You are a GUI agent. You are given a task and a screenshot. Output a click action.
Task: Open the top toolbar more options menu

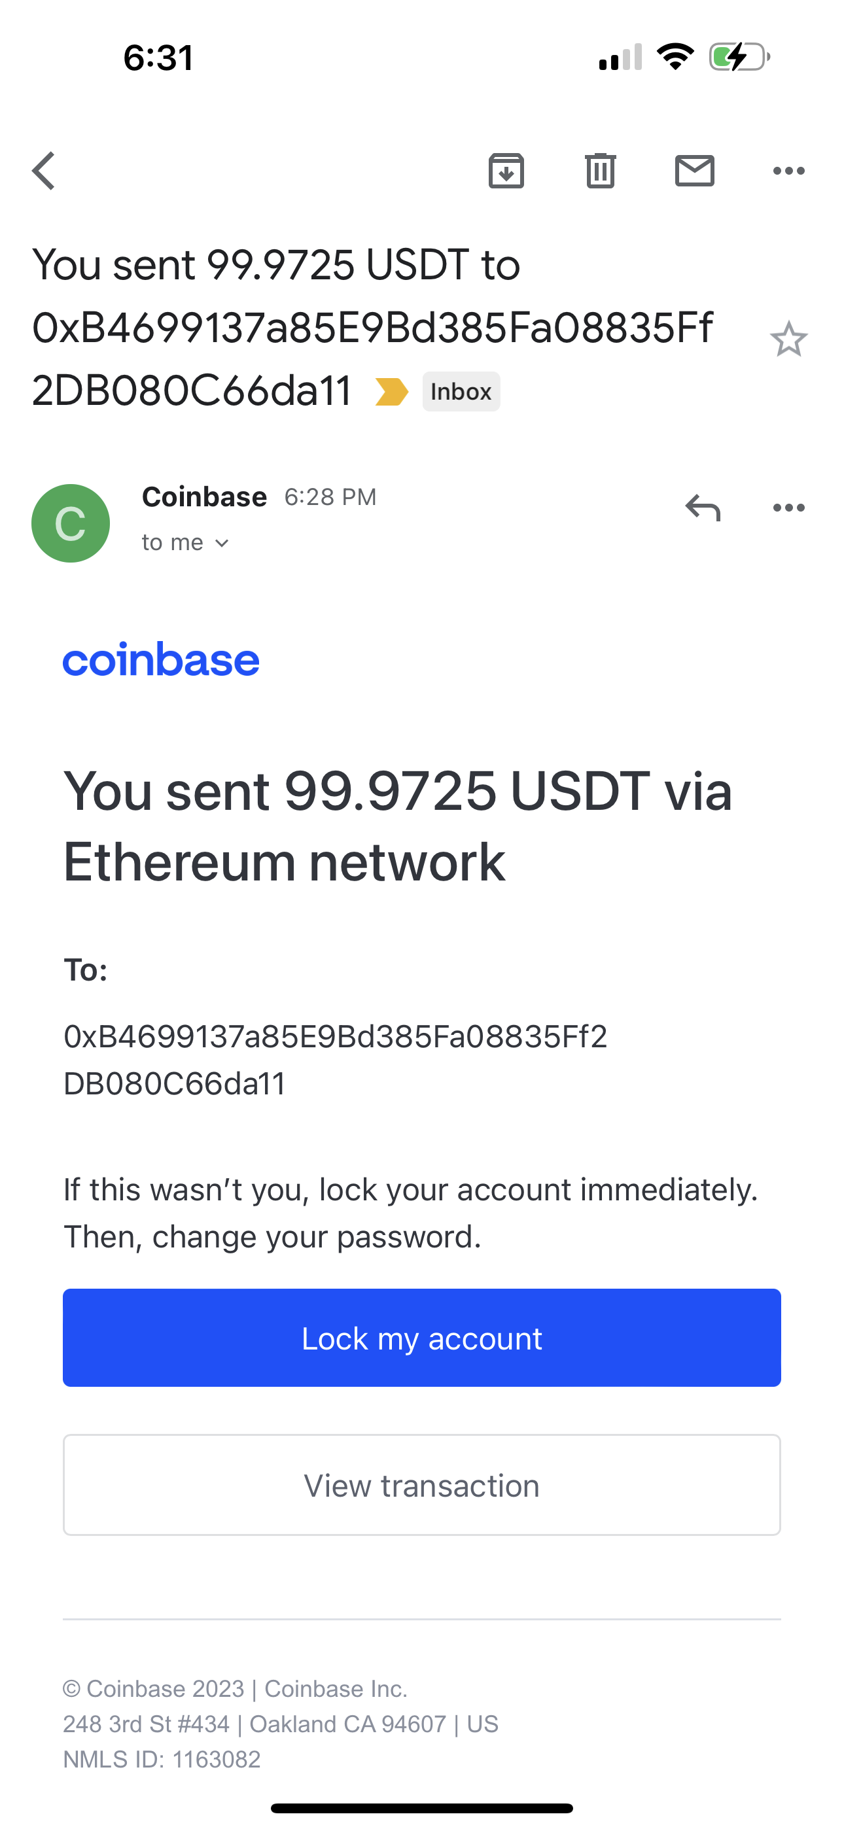[x=788, y=171]
